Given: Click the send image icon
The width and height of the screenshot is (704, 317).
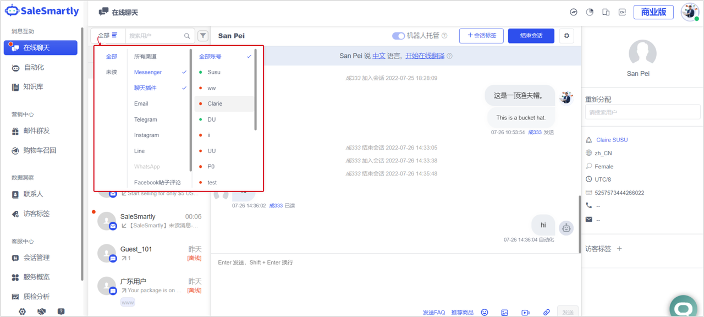Looking at the screenshot, I should (x=504, y=312).
